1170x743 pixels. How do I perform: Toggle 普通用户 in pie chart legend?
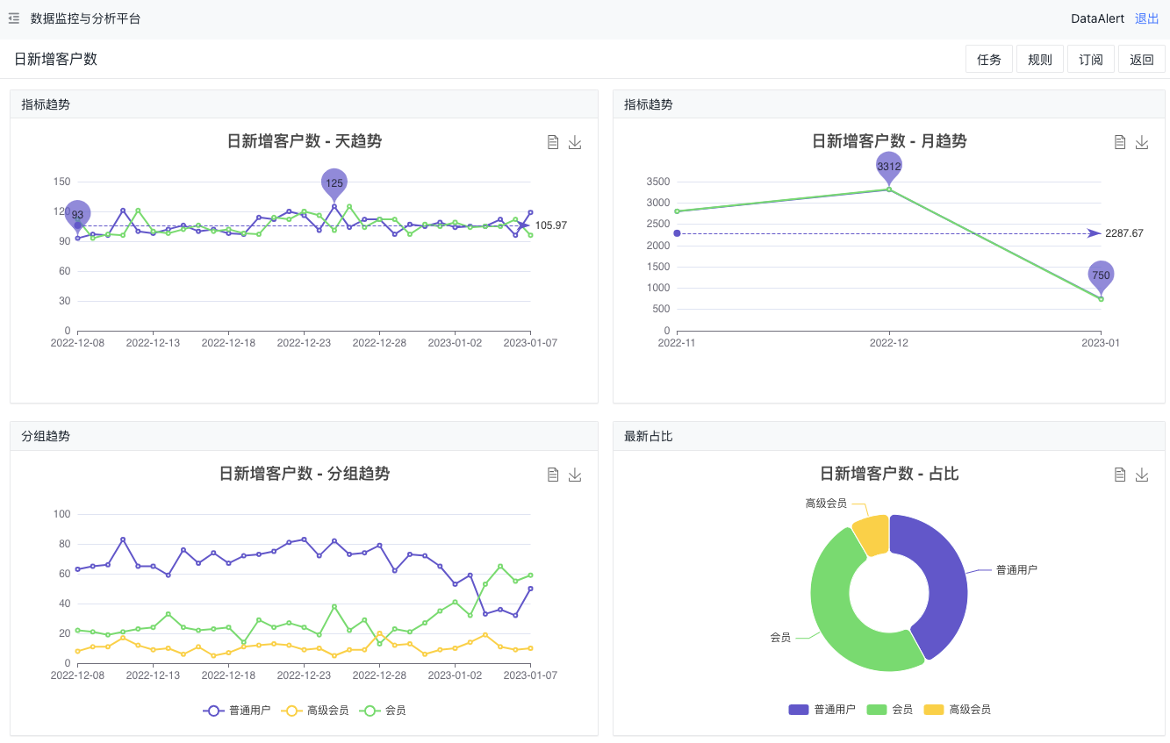click(x=822, y=710)
